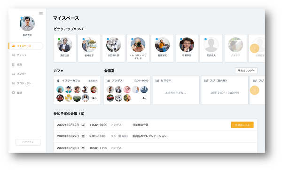The width and height of the screenshot is (282, 170).
Task: Open the 予約カレンダー button
Action: coord(246,71)
